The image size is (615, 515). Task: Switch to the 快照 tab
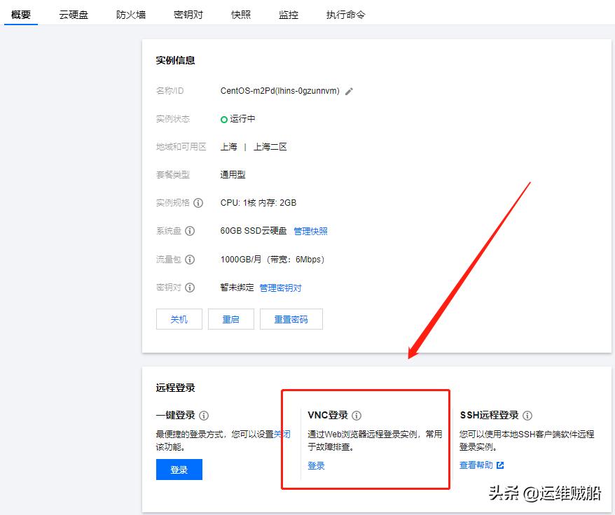coord(240,14)
